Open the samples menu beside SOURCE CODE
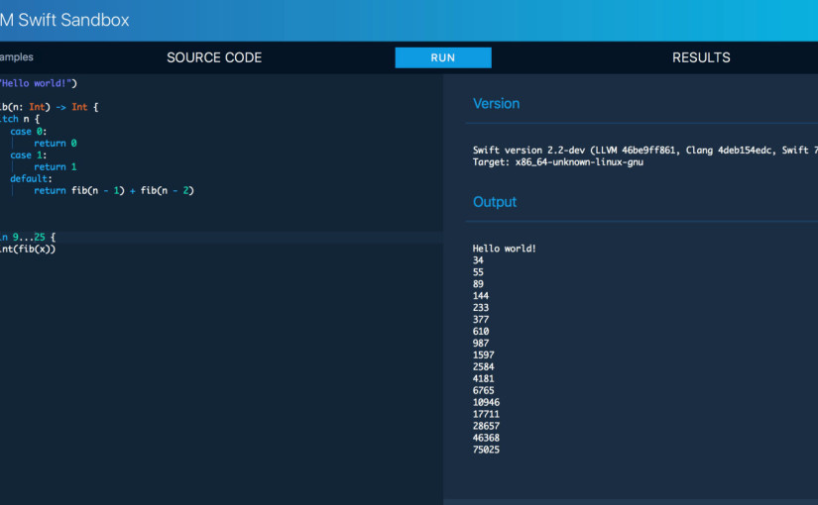Screen dimensions: 818x505 coord(16,57)
